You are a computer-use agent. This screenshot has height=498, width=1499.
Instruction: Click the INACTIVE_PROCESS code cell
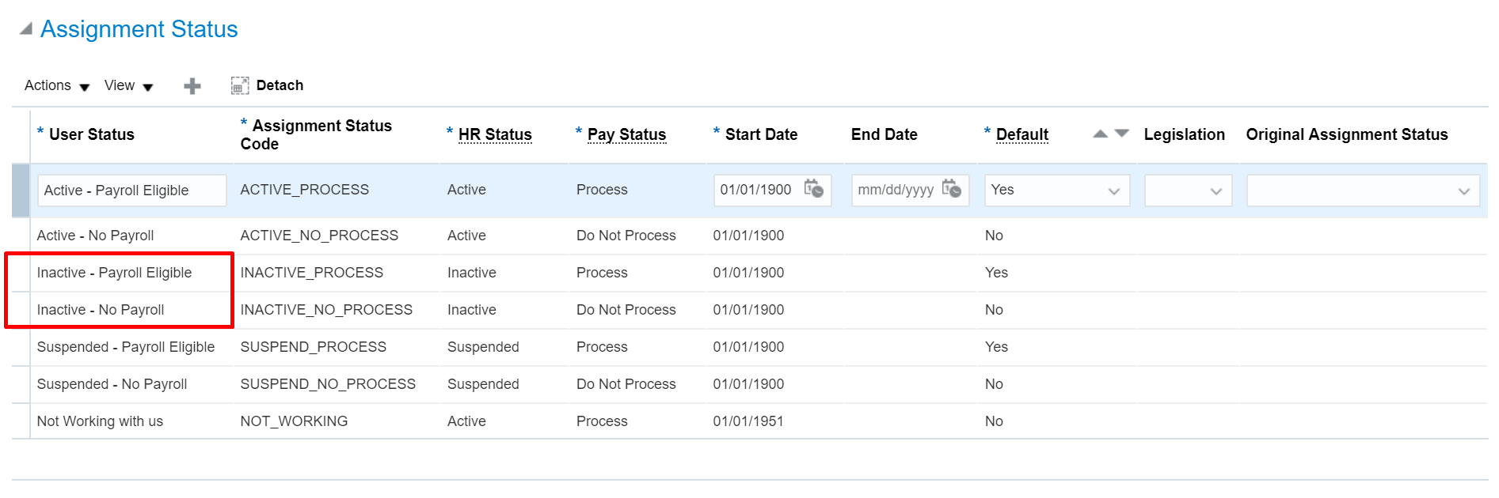[312, 273]
